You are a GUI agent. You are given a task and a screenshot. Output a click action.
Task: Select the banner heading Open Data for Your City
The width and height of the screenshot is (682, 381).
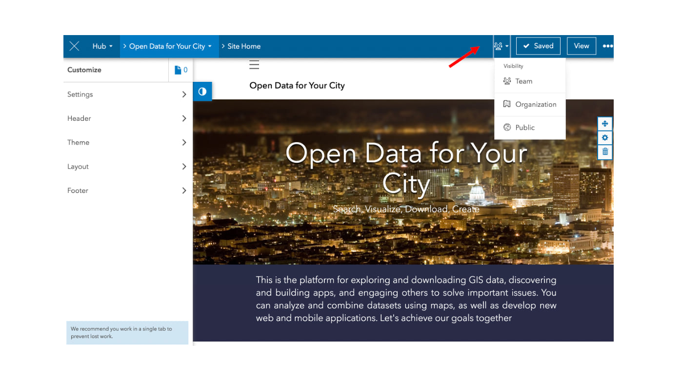406,169
